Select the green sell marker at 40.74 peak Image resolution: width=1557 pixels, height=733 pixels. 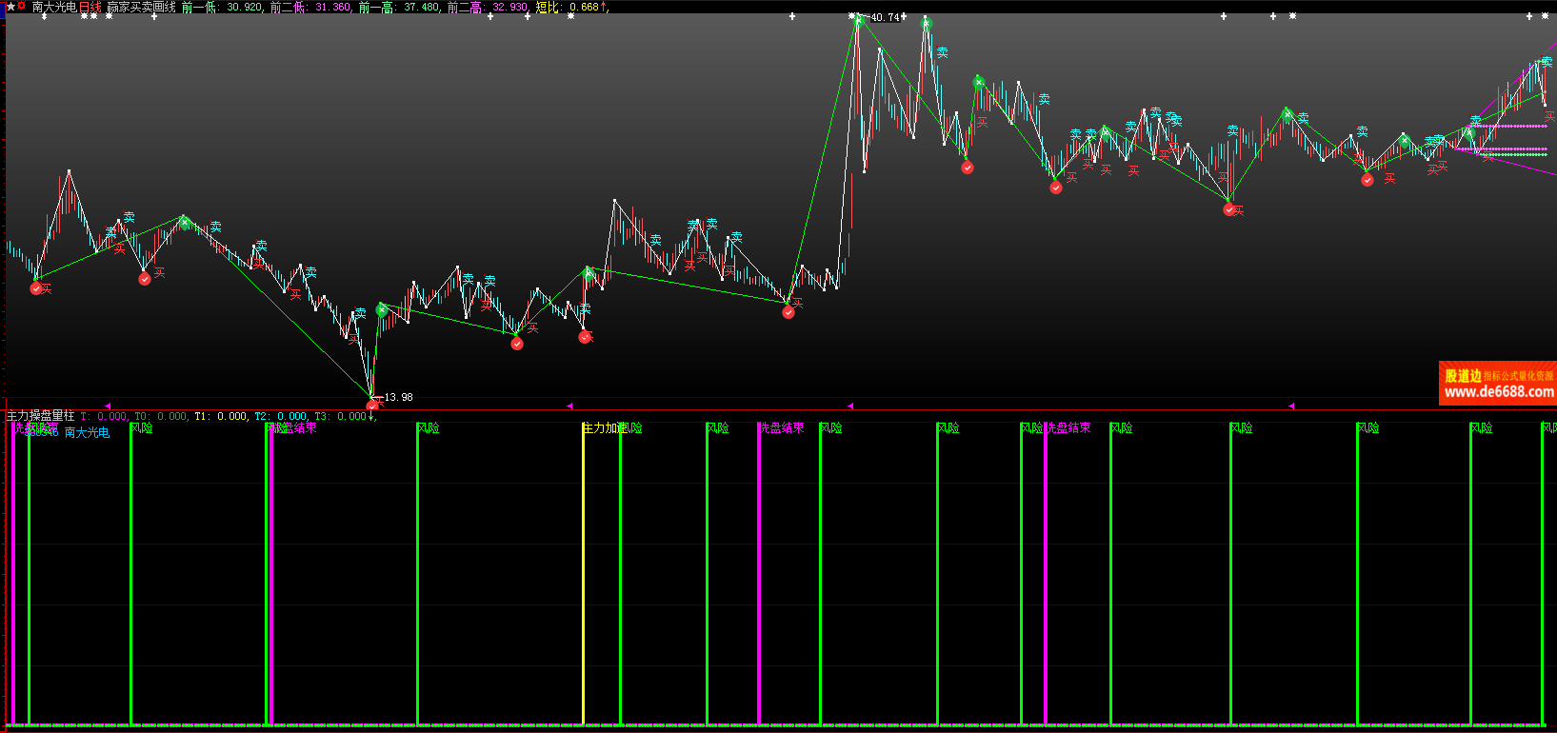(x=857, y=19)
